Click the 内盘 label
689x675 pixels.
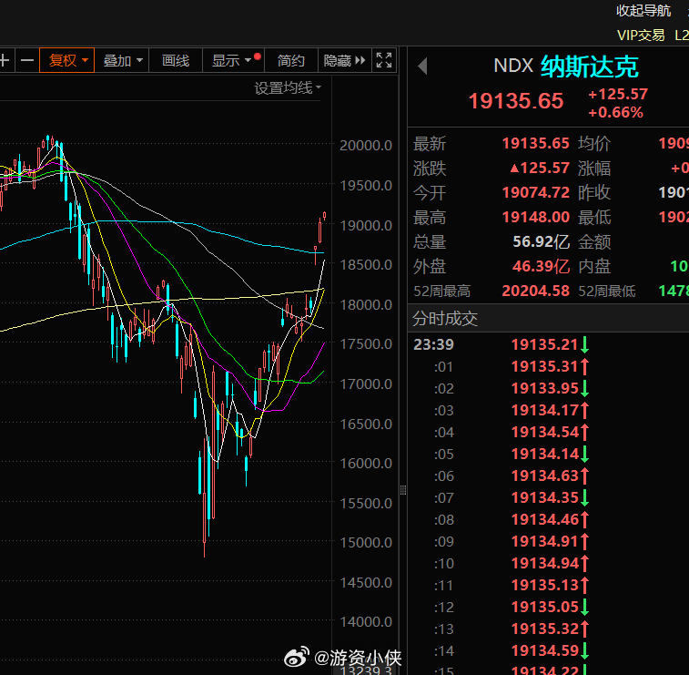pyautogui.click(x=594, y=267)
